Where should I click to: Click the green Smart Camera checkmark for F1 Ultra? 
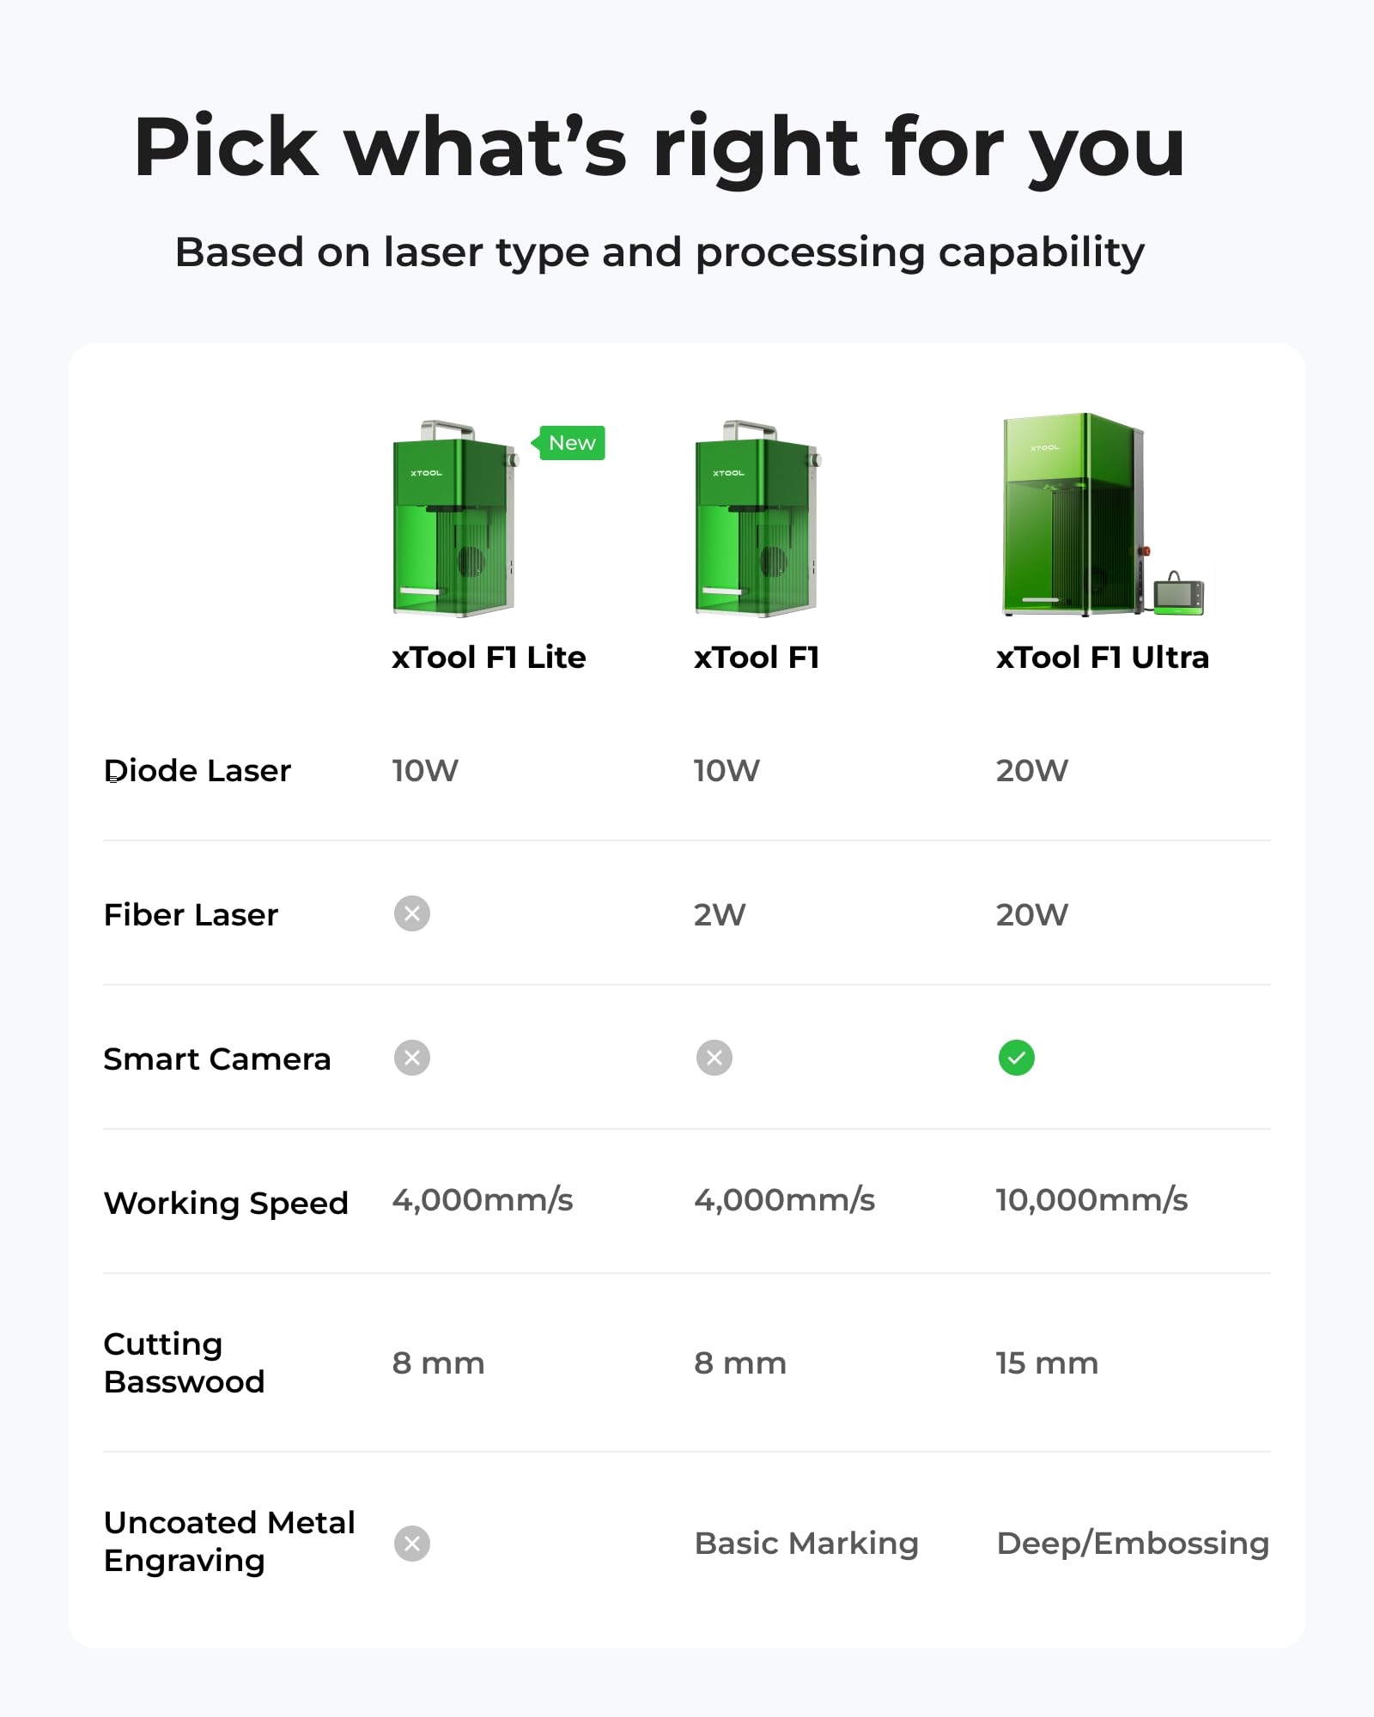point(1017,1058)
